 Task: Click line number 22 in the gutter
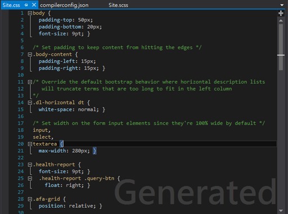pos(21,158)
